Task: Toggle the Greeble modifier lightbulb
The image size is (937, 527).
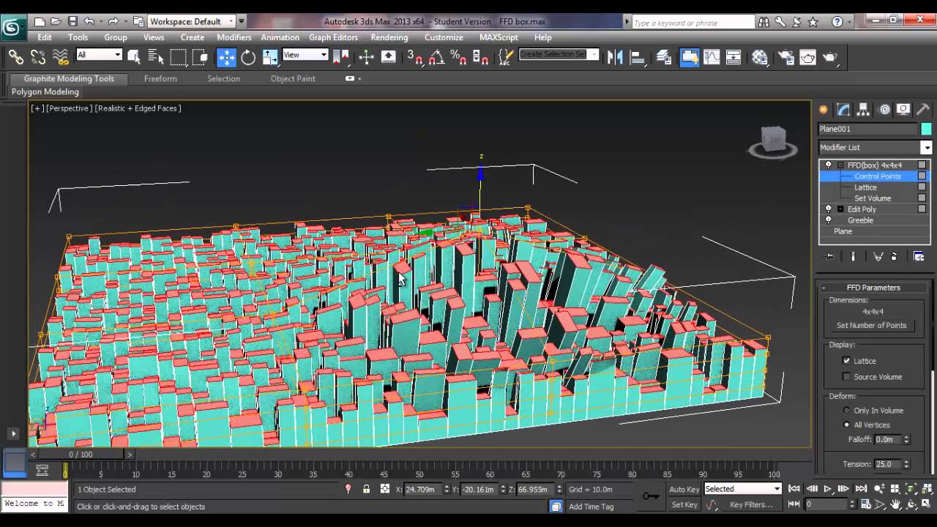Action: pyautogui.click(x=828, y=220)
